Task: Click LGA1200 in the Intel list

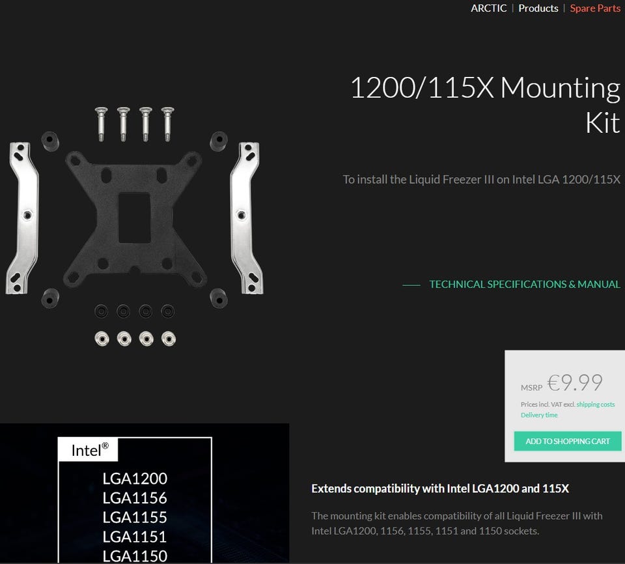Action: (x=135, y=478)
